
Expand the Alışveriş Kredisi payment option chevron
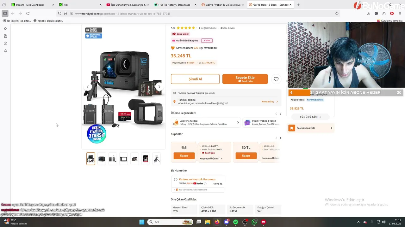[238, 123]
